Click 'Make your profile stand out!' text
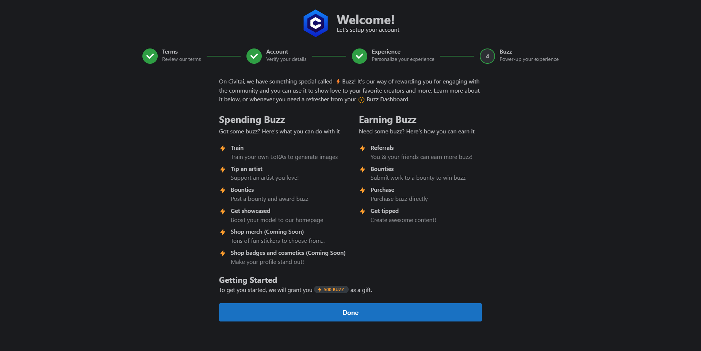Image resolution: width=701 pixels, height=351 pixels. click(267, 262)
